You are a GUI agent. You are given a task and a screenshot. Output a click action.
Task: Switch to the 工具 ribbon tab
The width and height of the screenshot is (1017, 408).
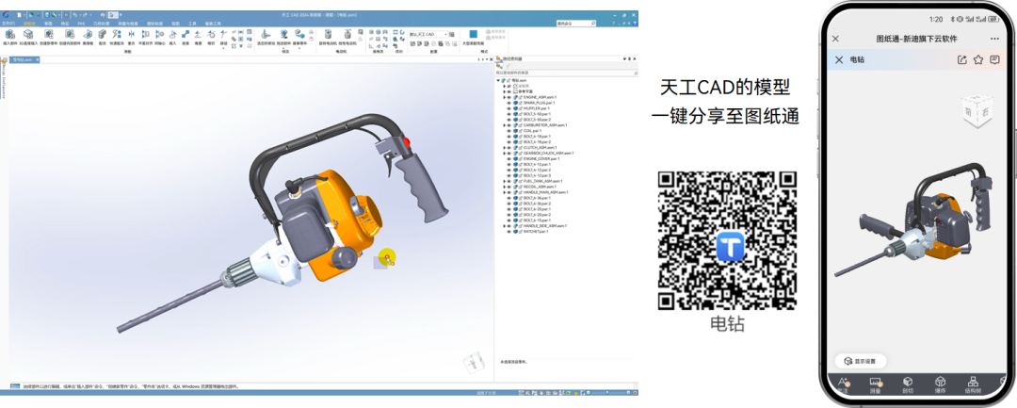[193, 24]
